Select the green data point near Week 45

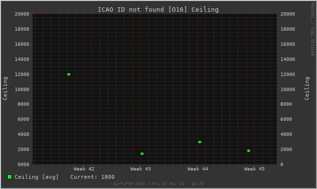click(x=249, y=151)
